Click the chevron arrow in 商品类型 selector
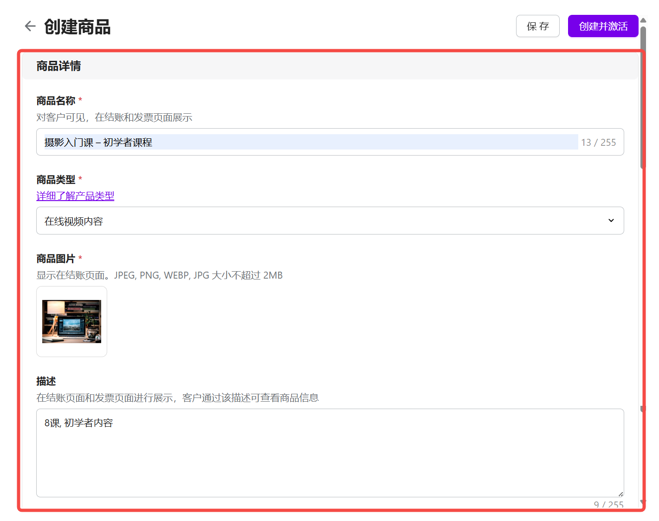The image size is (659, 521). (611, 221)
